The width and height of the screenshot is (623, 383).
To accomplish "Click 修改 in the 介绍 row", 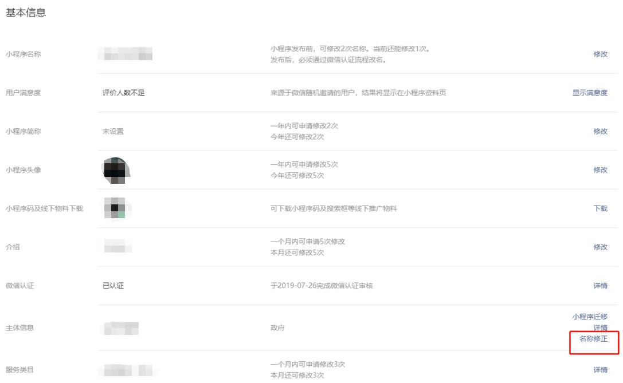I will click(x=601, y=247).
